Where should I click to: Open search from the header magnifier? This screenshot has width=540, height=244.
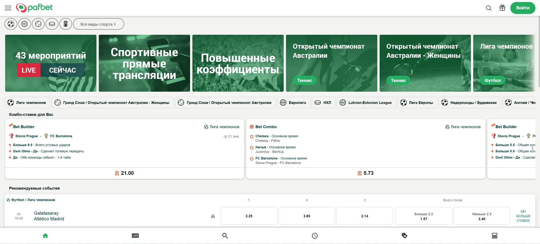click(489, 8)
